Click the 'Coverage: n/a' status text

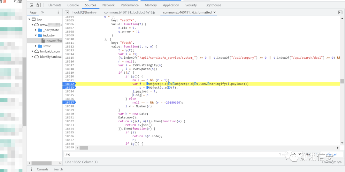pos(332,162)
